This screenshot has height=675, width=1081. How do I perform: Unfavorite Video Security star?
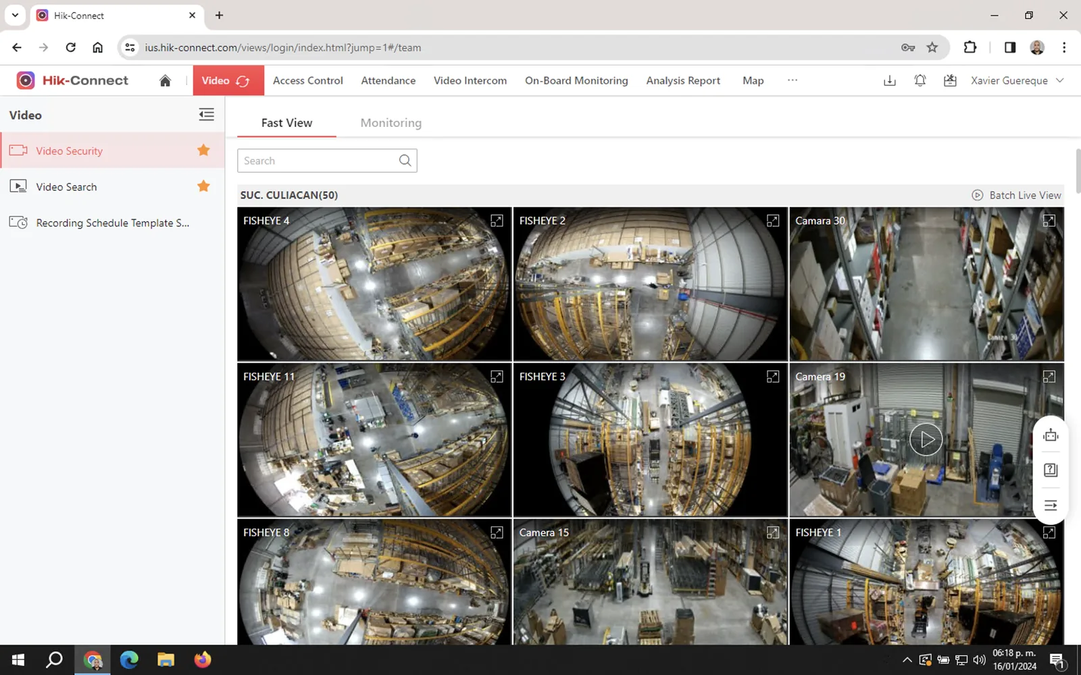[x=203, y=151]
